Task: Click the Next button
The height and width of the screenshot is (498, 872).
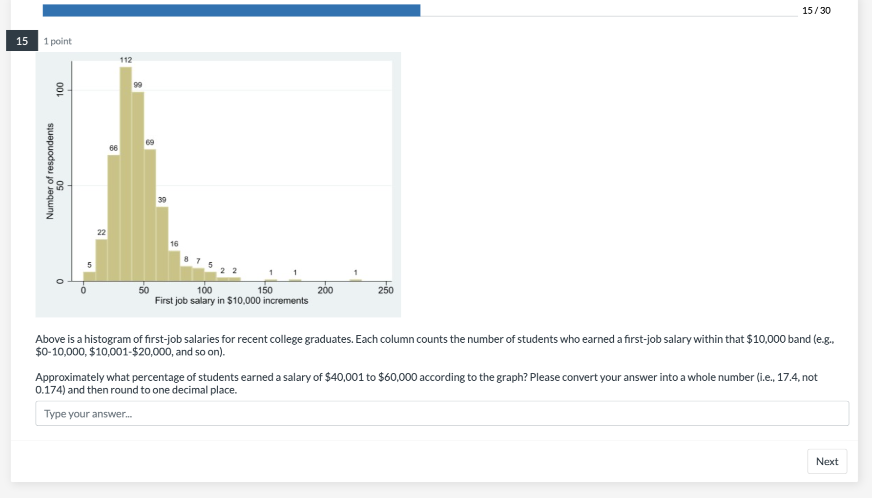Action: [x=827, y=461]
